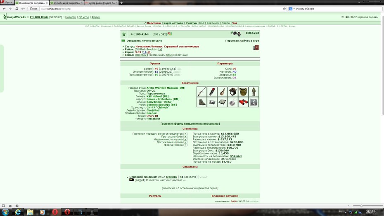Expand the player achievements [»]

(185, 142)
